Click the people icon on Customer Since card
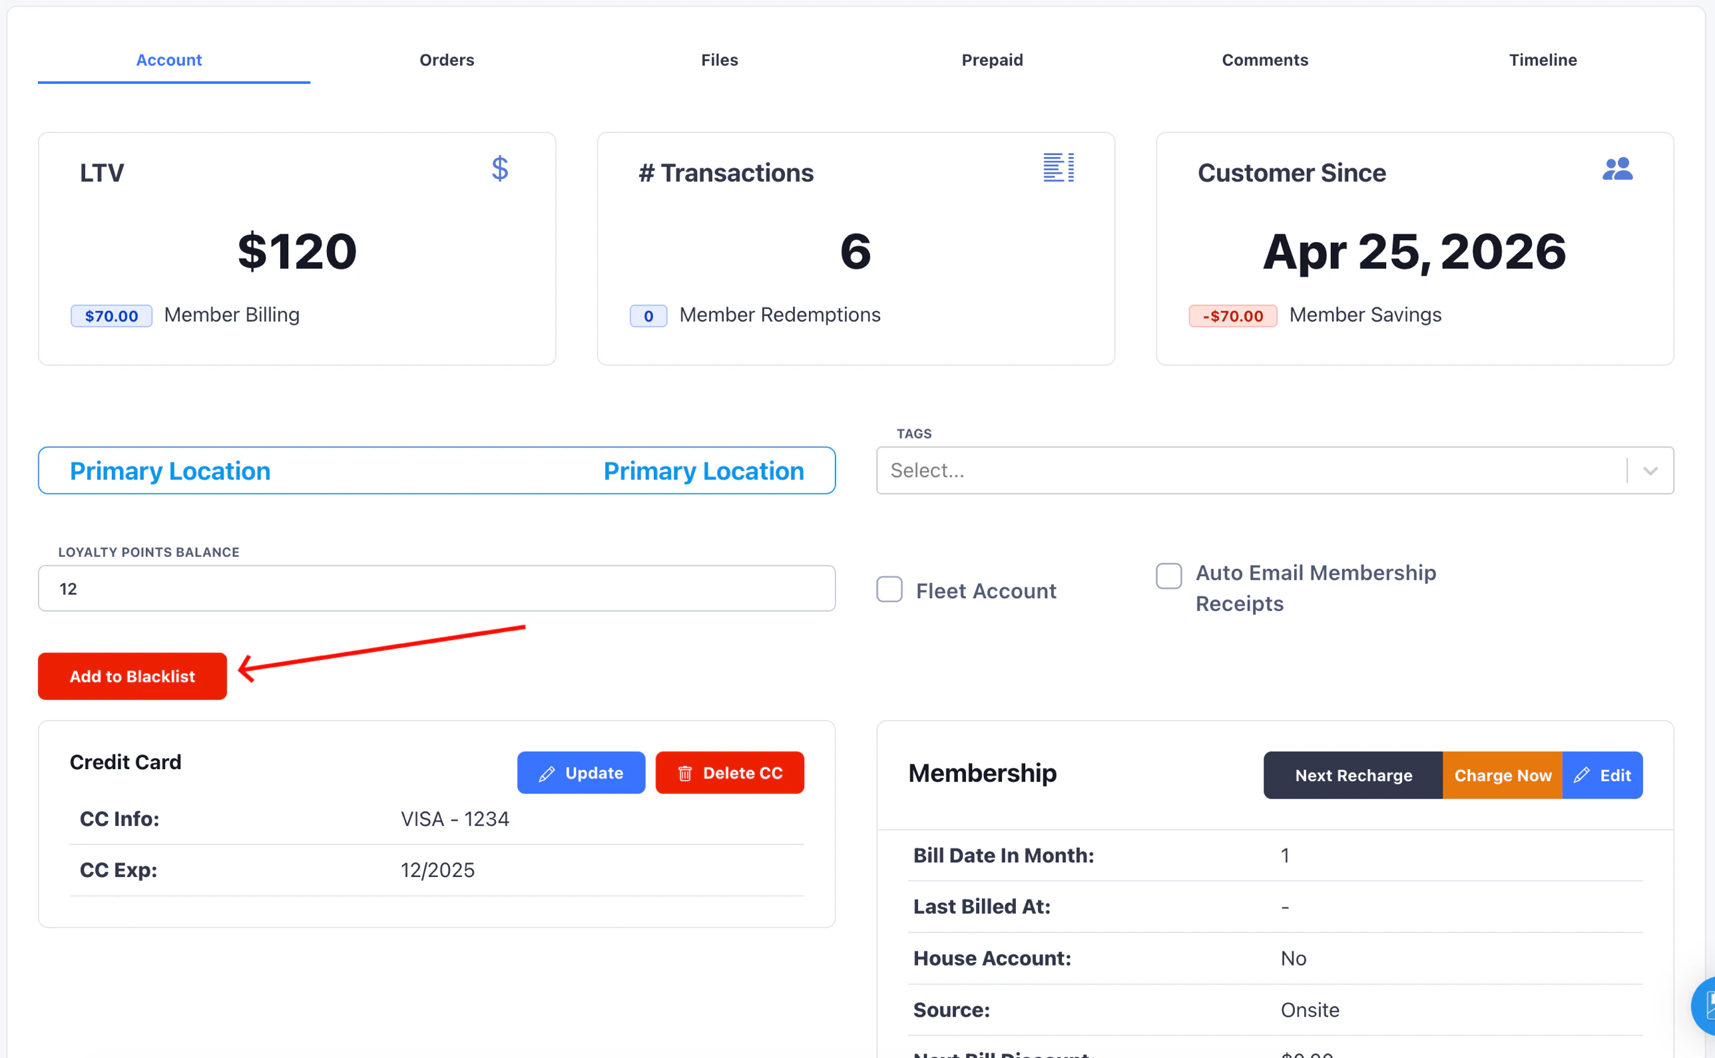1715x1058 pixels. point(1618,168)
